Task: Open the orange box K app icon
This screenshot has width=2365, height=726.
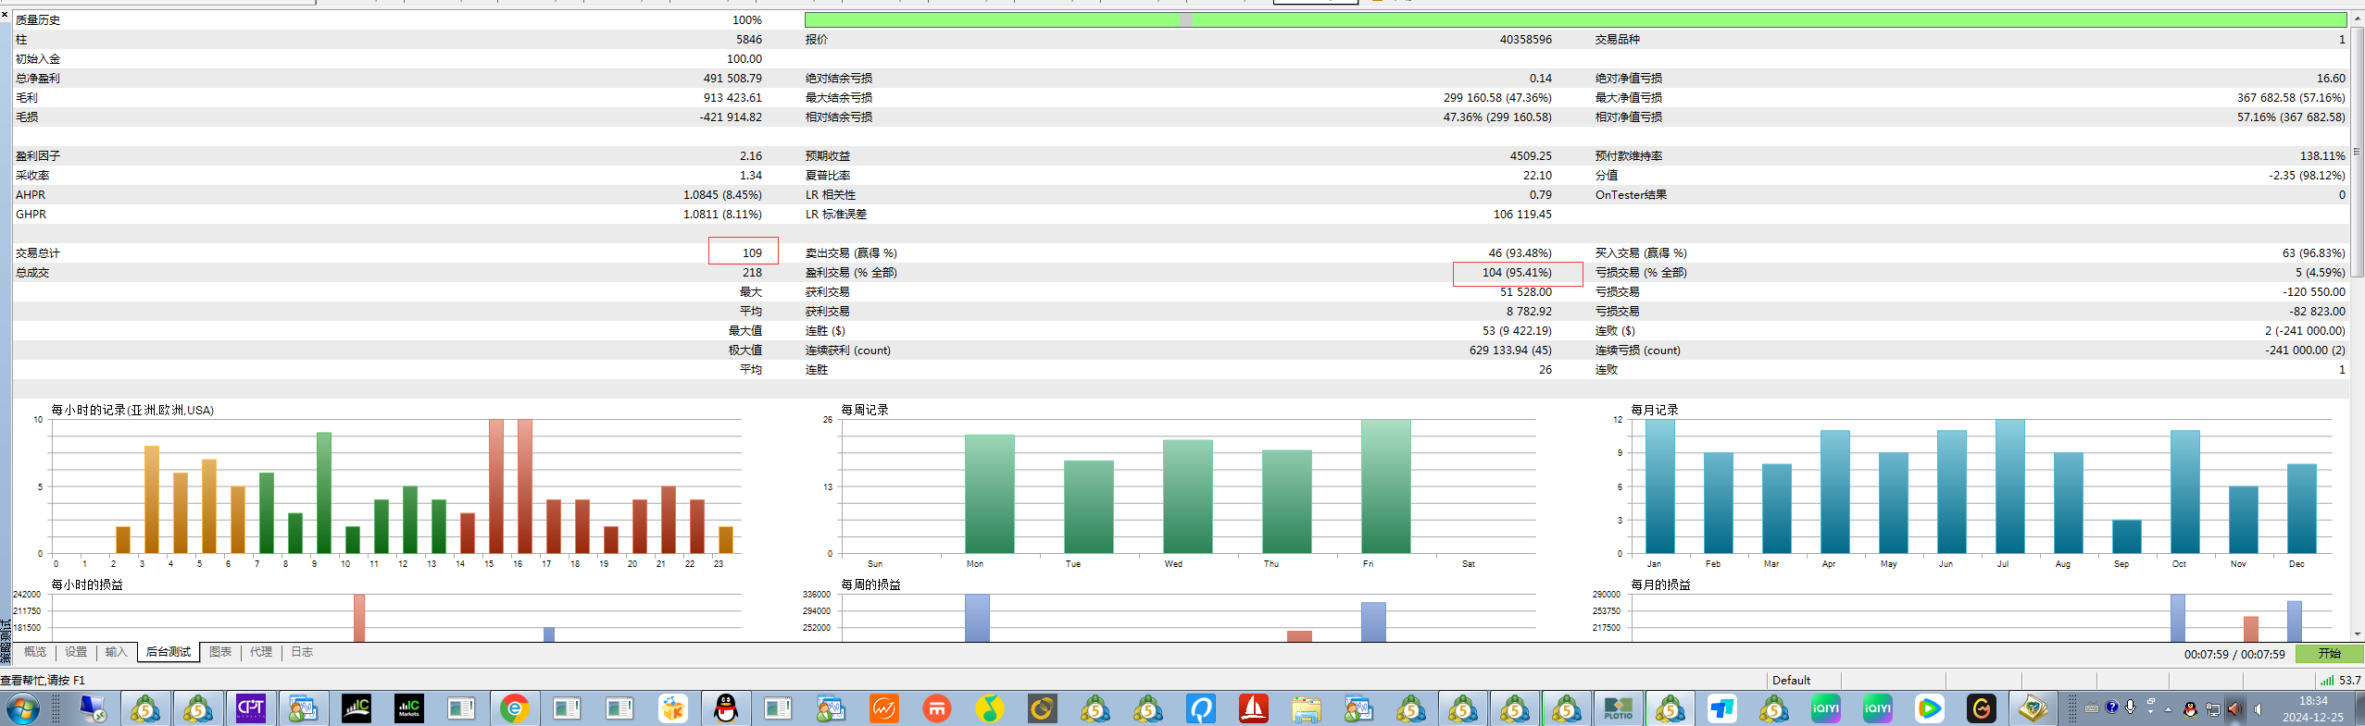Action: pyautogui.click(x=673, y=709)
